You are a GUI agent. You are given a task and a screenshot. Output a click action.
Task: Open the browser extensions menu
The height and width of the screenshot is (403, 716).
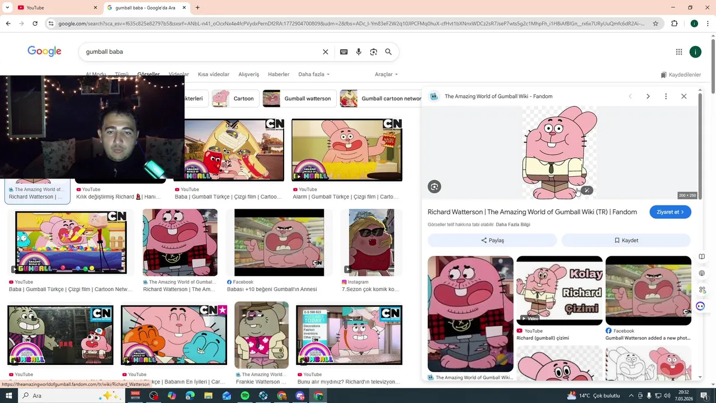pos(675,24)
